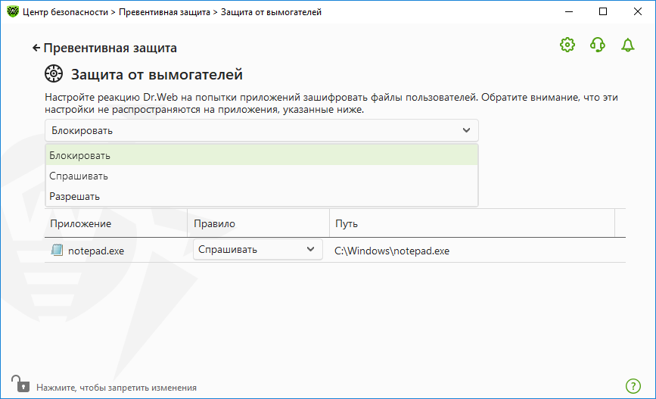Screen dimensions: 656x399
Task: Sort by the Приложение column header
Action: (116, 223)
